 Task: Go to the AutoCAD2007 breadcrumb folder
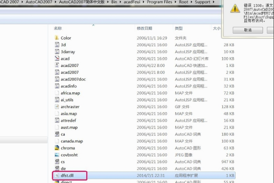pos(39,2)
